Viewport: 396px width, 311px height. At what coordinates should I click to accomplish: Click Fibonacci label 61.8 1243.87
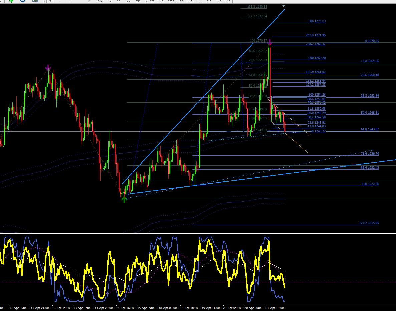(x=370, y=129)
